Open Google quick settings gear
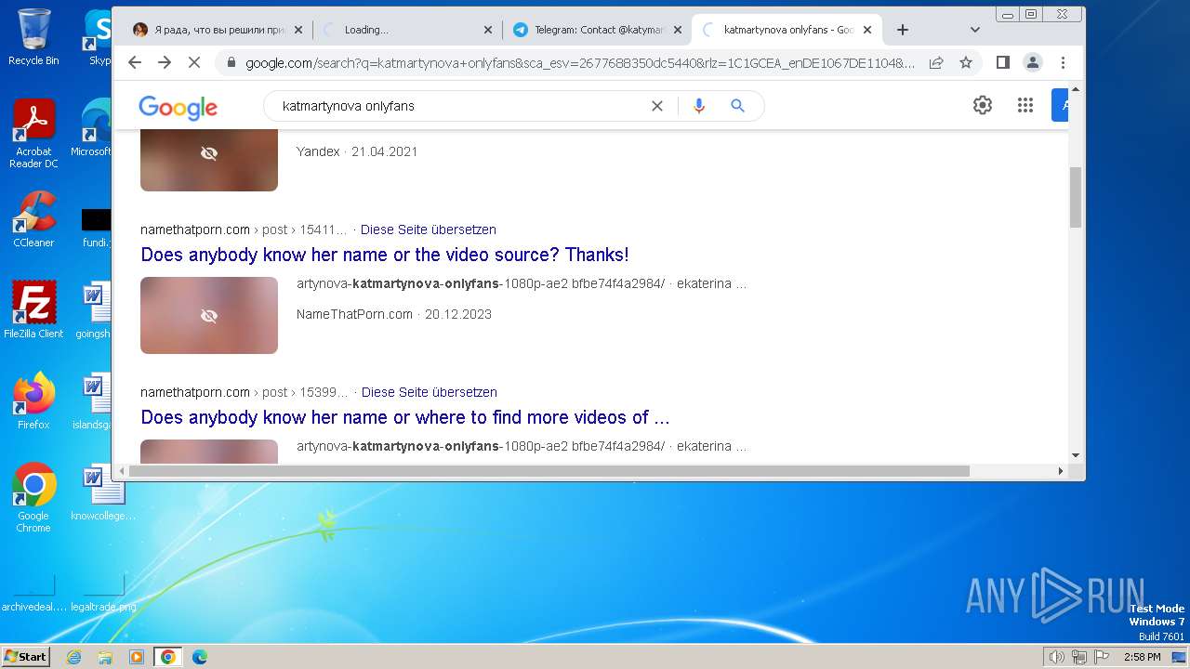The height and width of the screenshot is (669, 1190). pyautogui.click(x=983, y=105)
